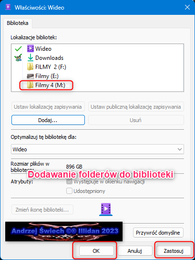
Task: Toggle the Występuje w okienku nawigacji checkbox
Action: click(x=69, y=181)
